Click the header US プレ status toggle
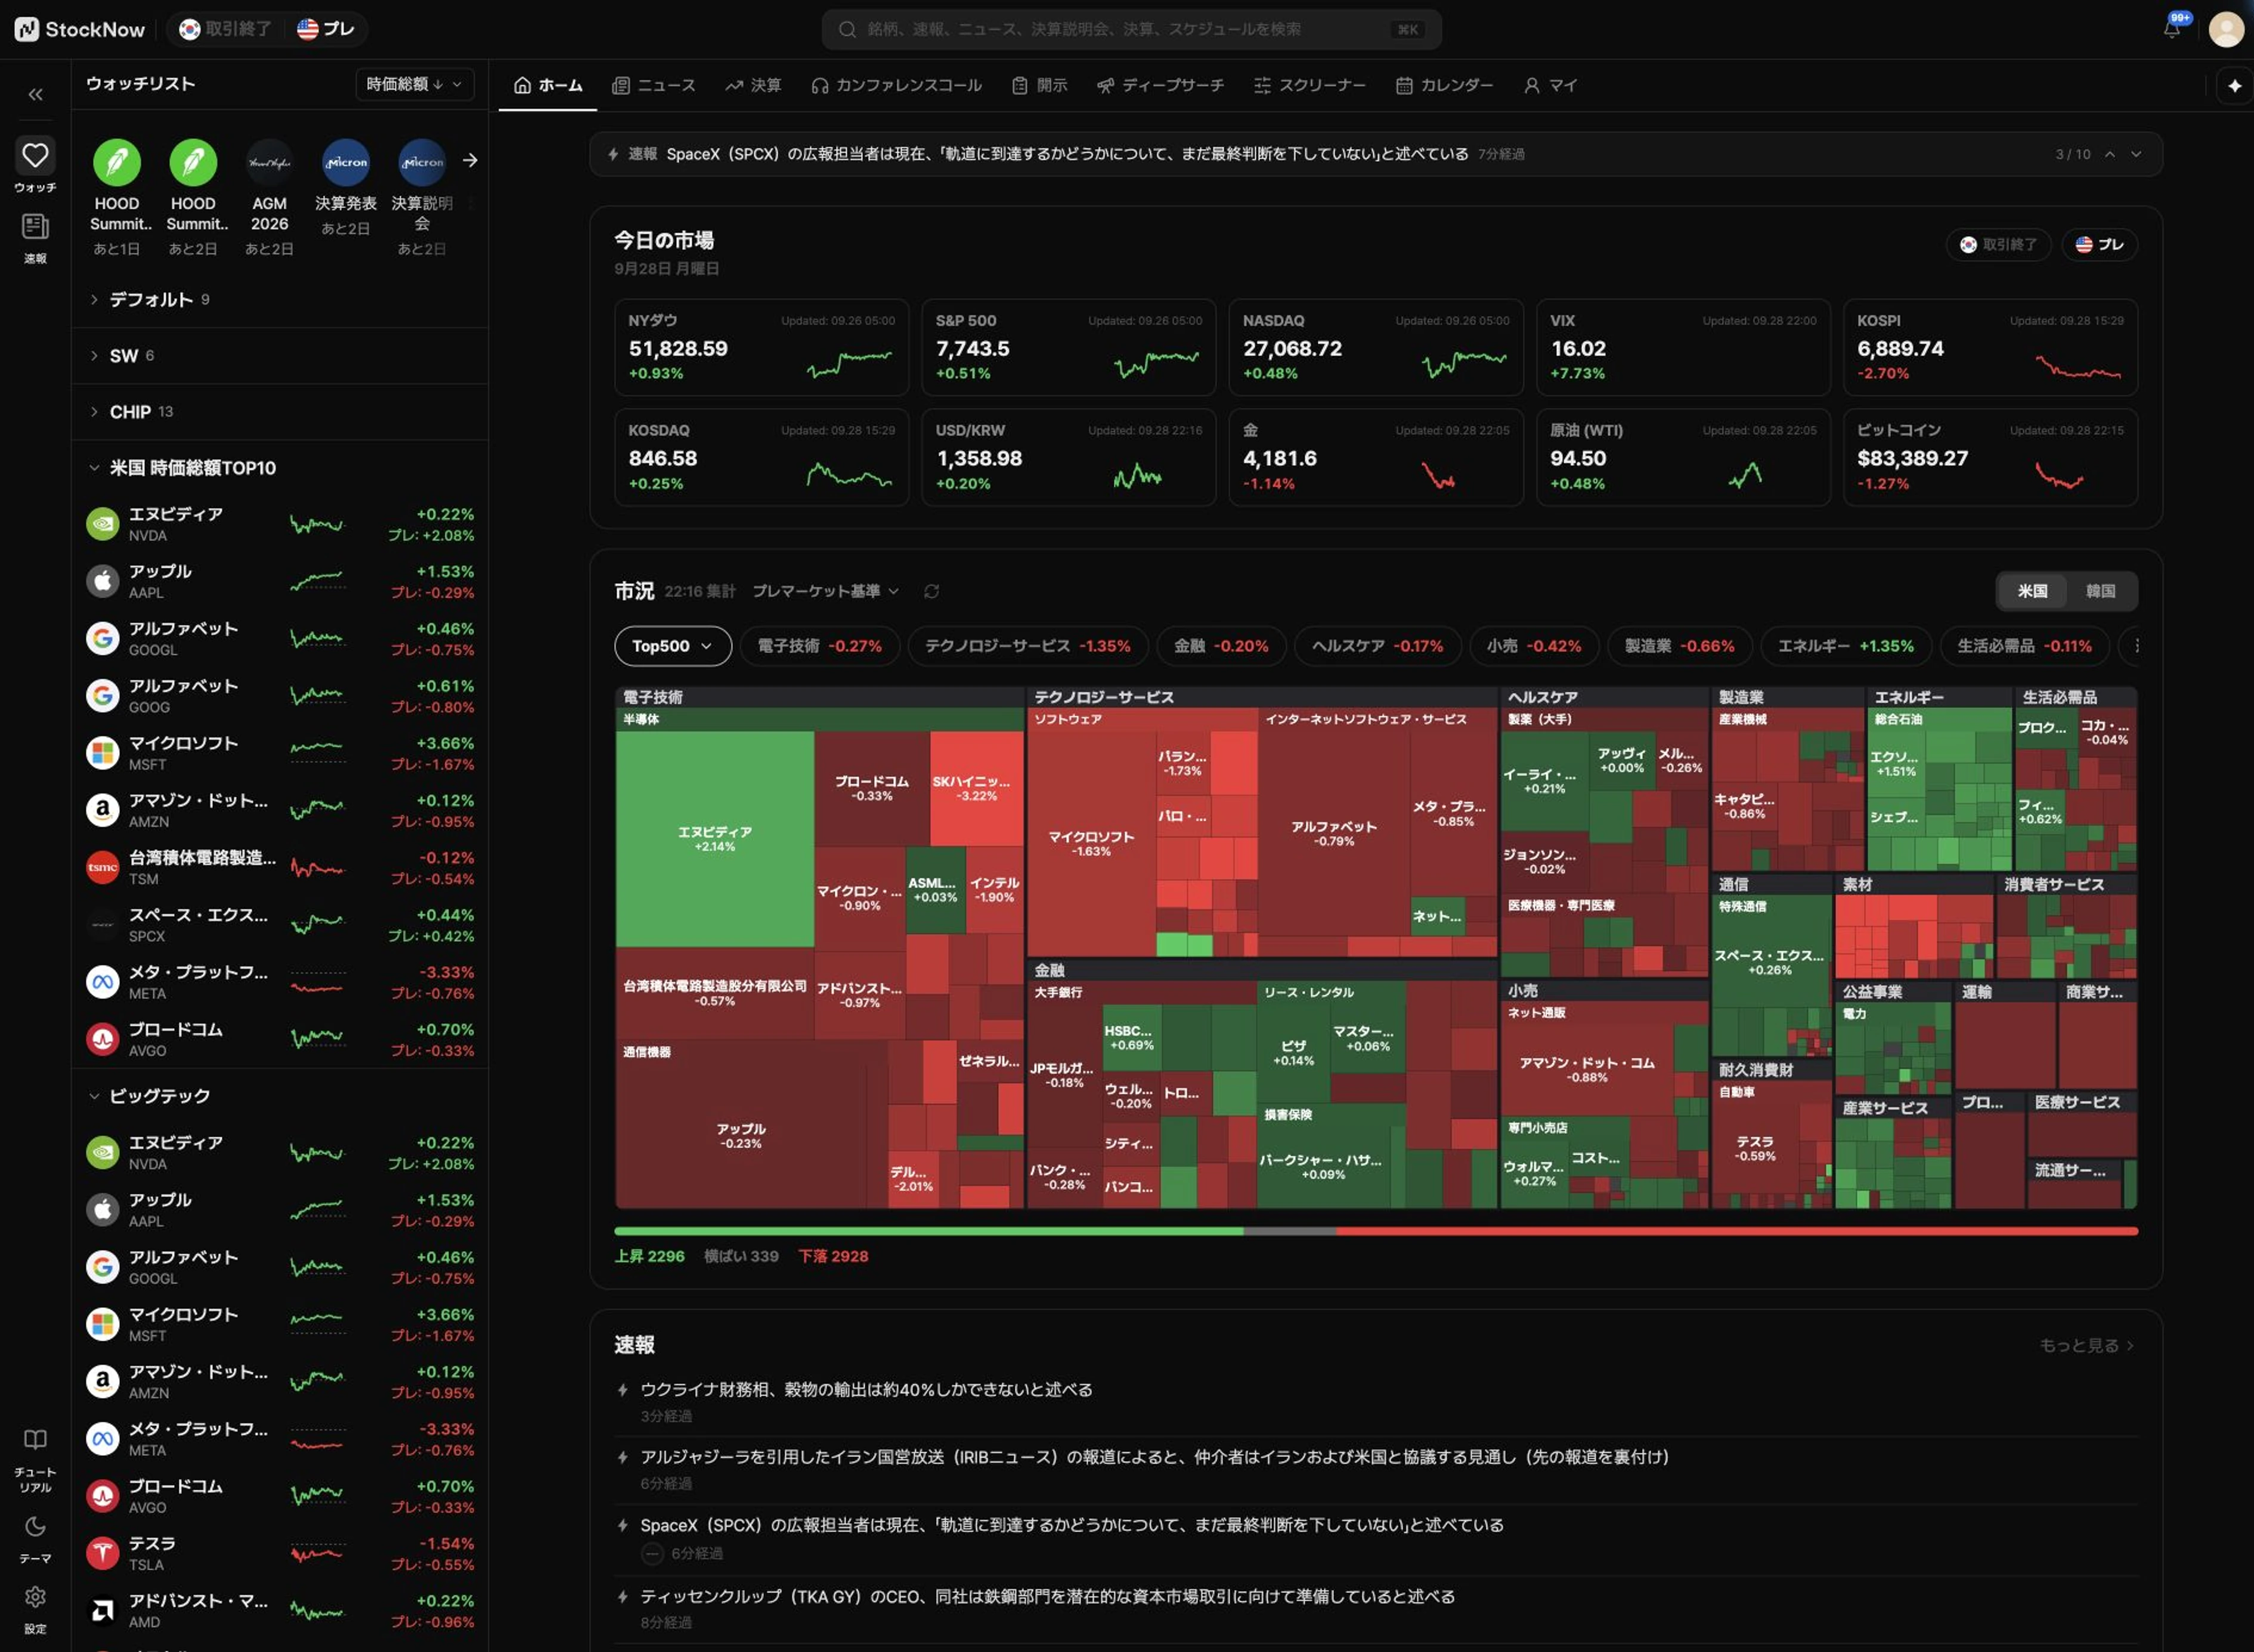Viewport: 2254px width, 1652px height. click(x=326, y=29)
